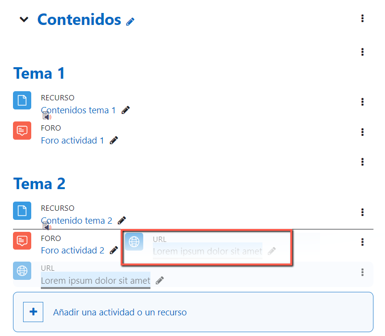Click the Contenidos tema 1 resource icon
Image resolution: width=385 pixels, height=336 pixels.
coord(22,100)
